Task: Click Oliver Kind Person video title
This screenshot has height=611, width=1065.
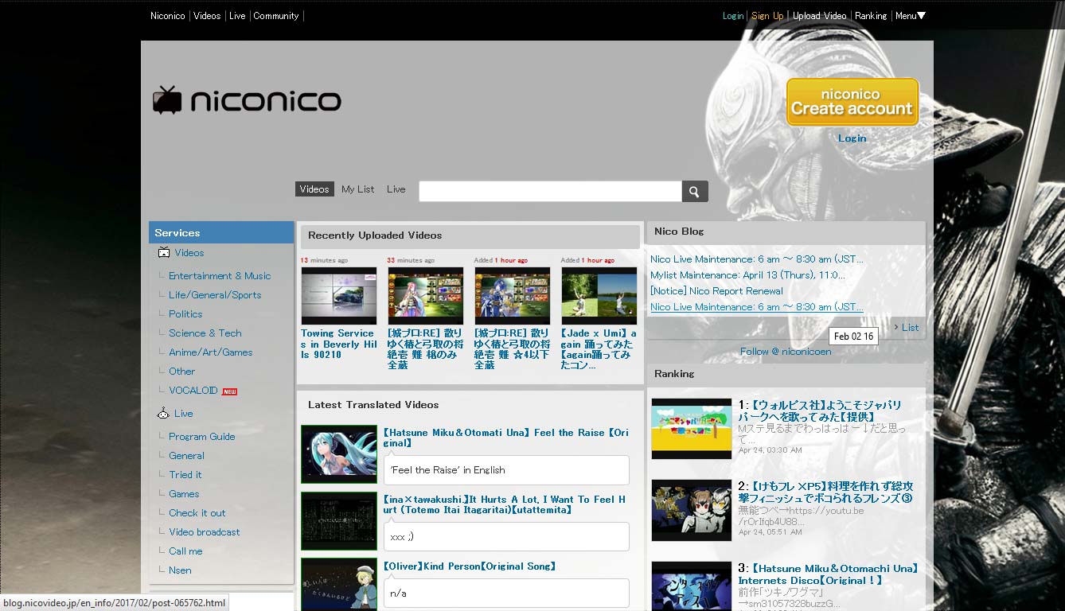Action: [x=470, y=566]
